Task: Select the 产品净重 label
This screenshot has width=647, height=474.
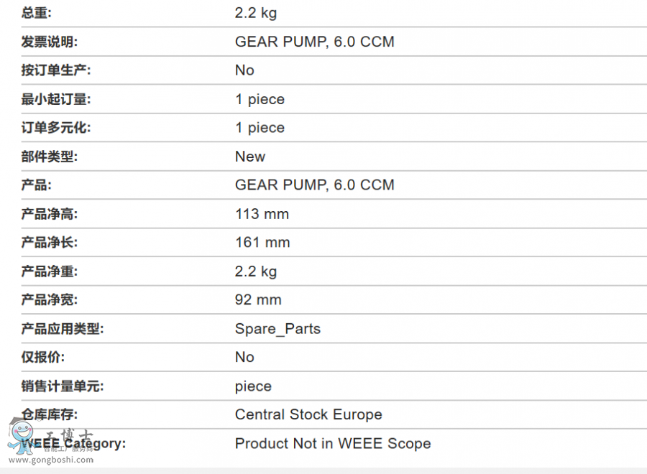Action: [50, 271]
